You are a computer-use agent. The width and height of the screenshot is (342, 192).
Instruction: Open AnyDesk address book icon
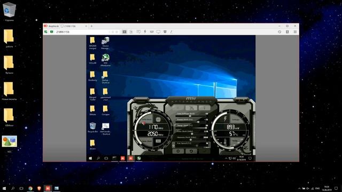[287, 32]
